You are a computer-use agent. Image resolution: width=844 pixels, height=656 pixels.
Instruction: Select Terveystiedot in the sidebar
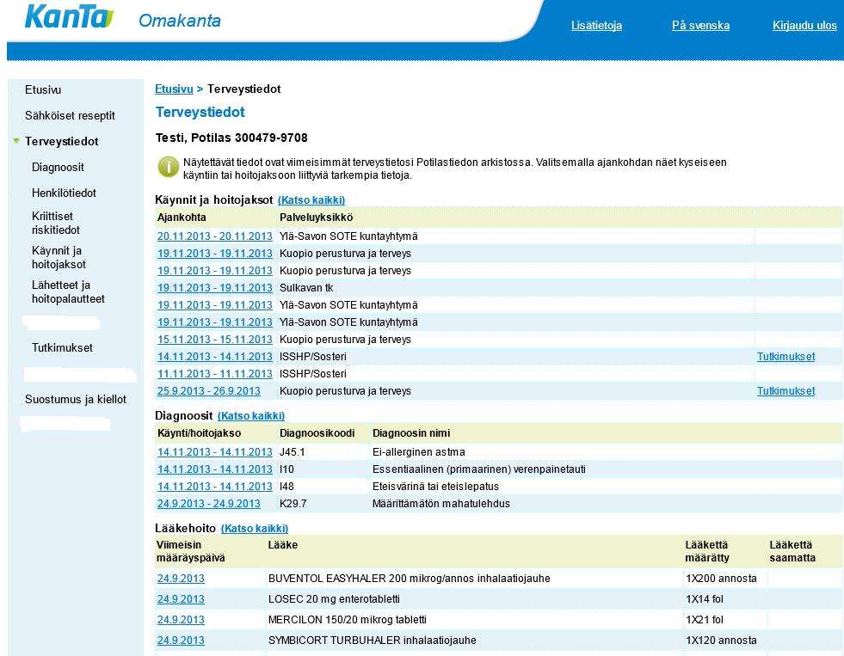[x=61, y=141]
